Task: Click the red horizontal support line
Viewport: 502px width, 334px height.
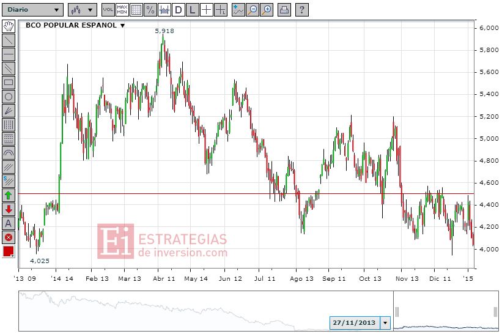Action: 246,194
